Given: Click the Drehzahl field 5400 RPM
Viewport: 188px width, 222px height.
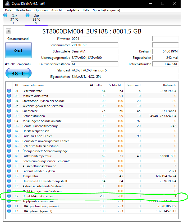Looking at the screenshot, I should click(166, 51).
